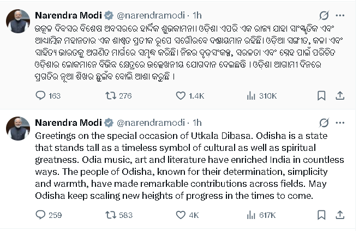Reply to the English Utkala Dibasa tweet
This screenshot has width=359, height=231.
(40, 215)
